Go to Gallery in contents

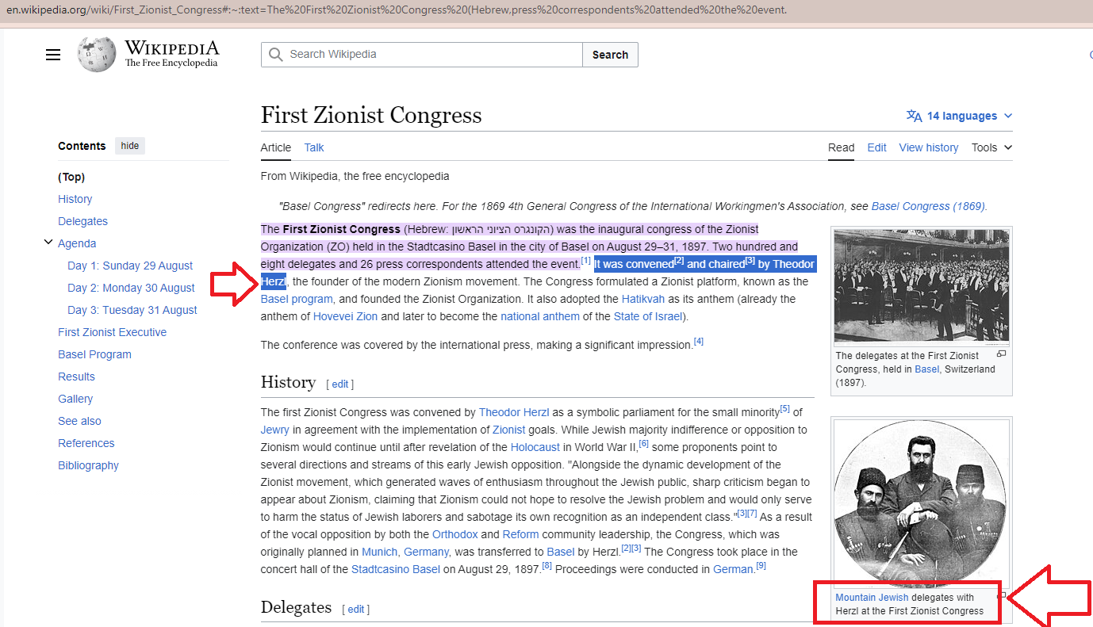point(75,399)
